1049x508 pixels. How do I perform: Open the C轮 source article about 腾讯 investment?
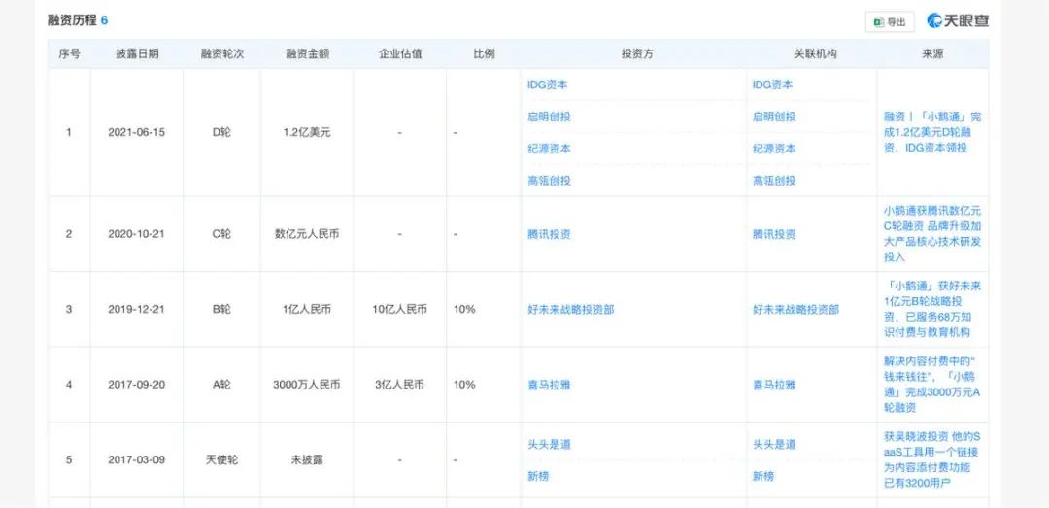tap(932, 233)
